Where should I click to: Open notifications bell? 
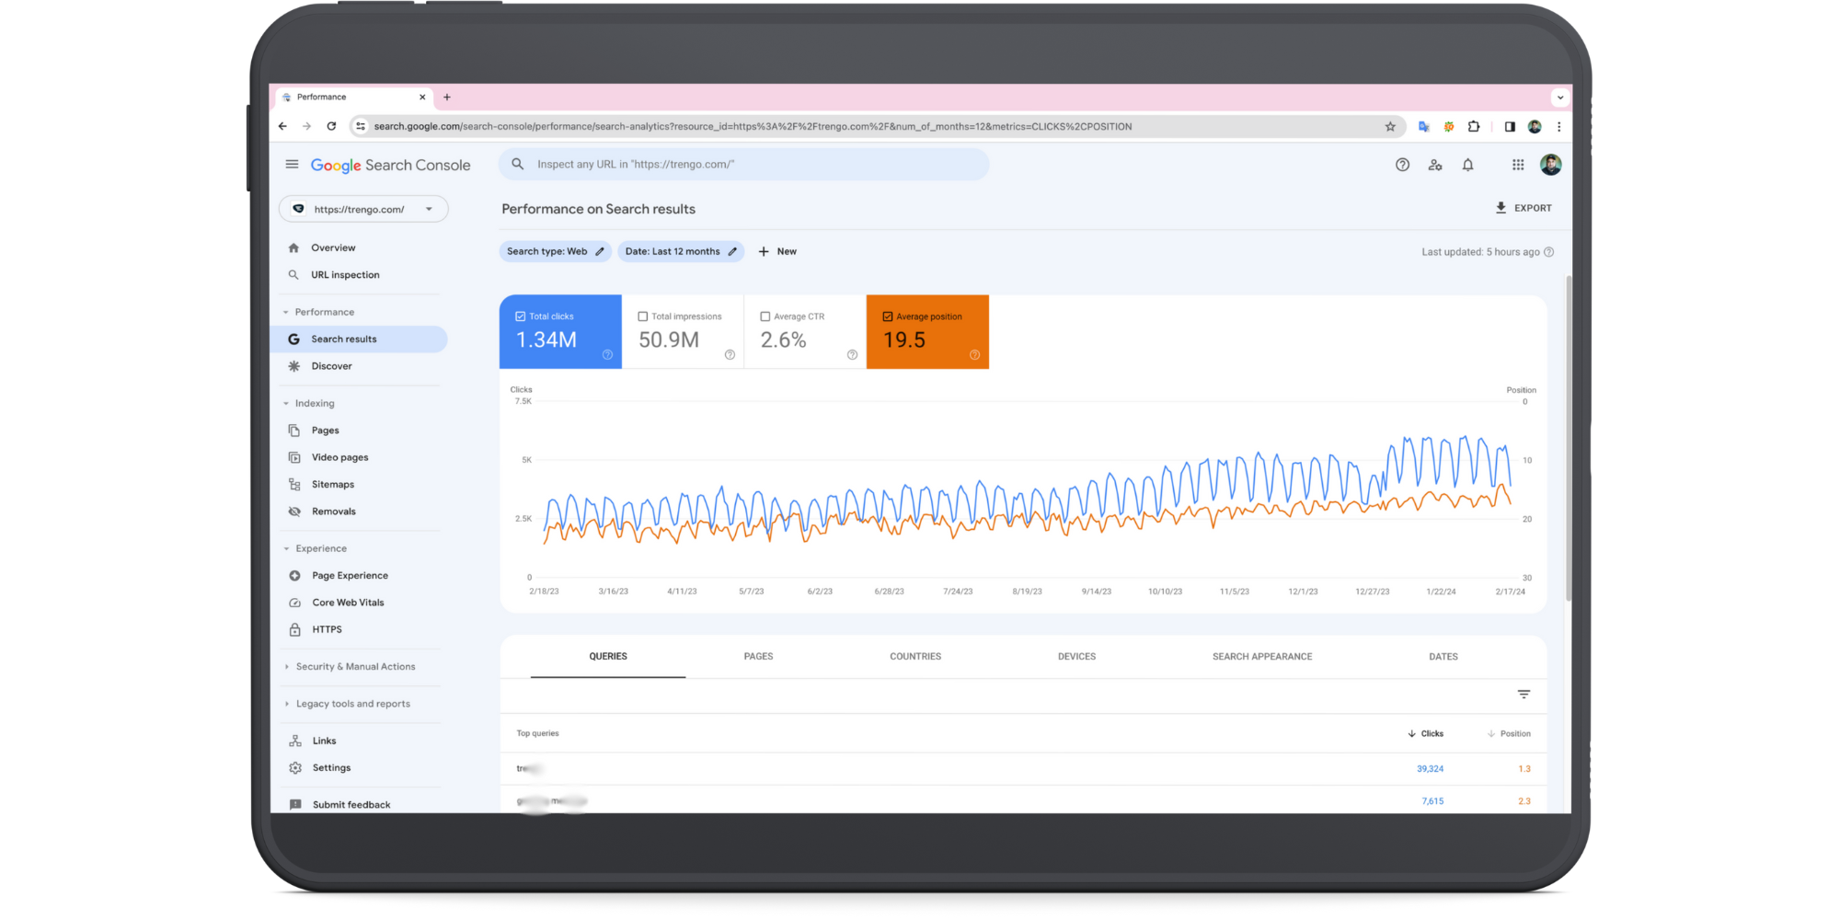1468,165
